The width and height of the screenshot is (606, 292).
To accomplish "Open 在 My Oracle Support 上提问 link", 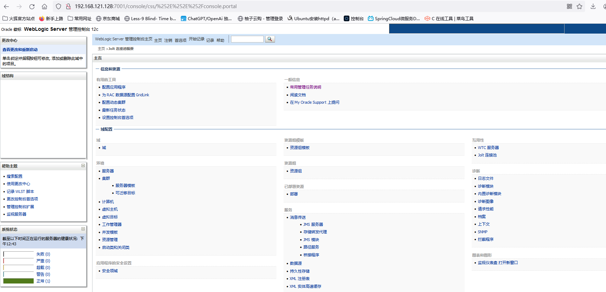I will tap(315, 102).
